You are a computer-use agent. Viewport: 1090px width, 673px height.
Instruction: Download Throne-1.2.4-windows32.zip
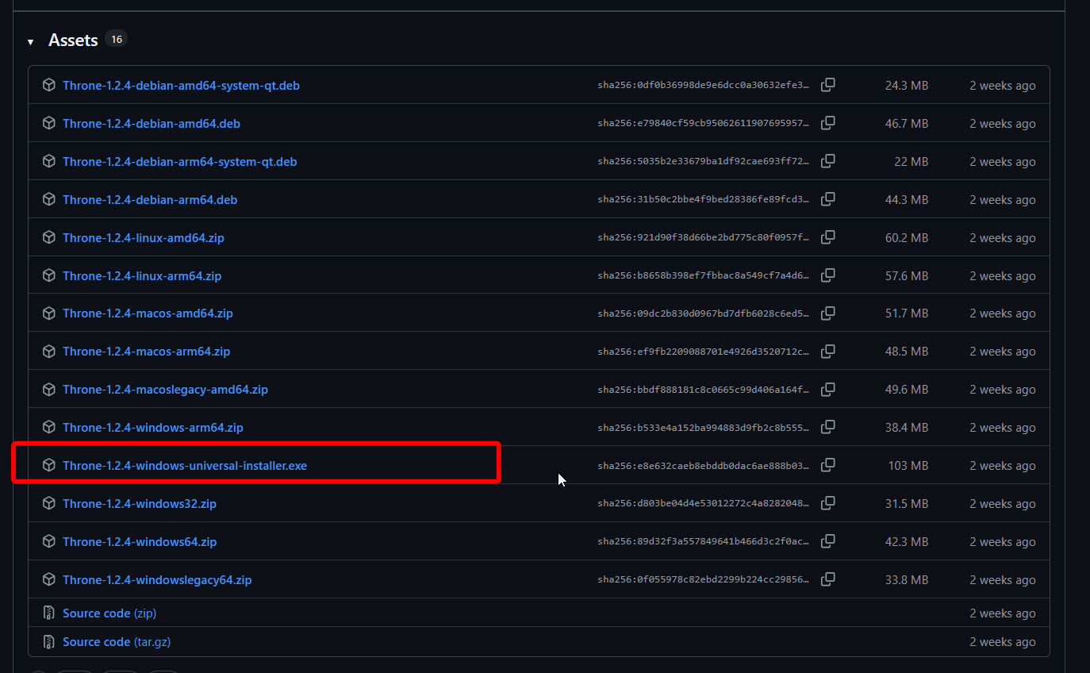pyautogui.click(x=140, y=503)
